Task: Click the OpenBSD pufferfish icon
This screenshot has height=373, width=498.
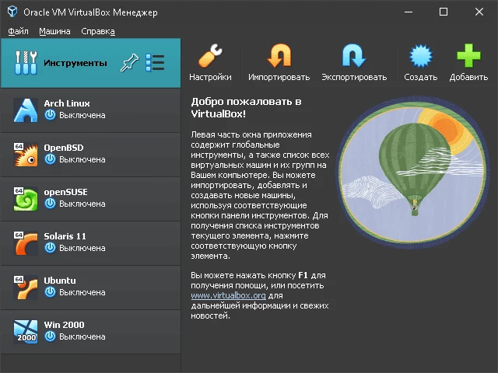Action: (x=26, y=155)
